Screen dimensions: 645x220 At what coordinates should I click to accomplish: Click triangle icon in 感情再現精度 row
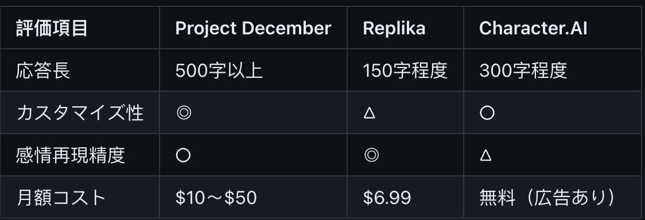[x=486, y=156]
